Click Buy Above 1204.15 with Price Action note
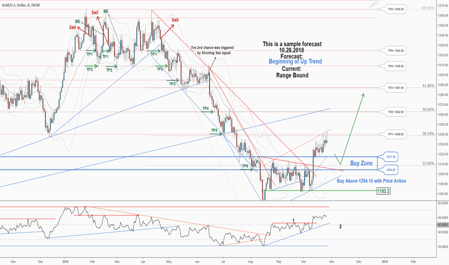 click(371, 181)
